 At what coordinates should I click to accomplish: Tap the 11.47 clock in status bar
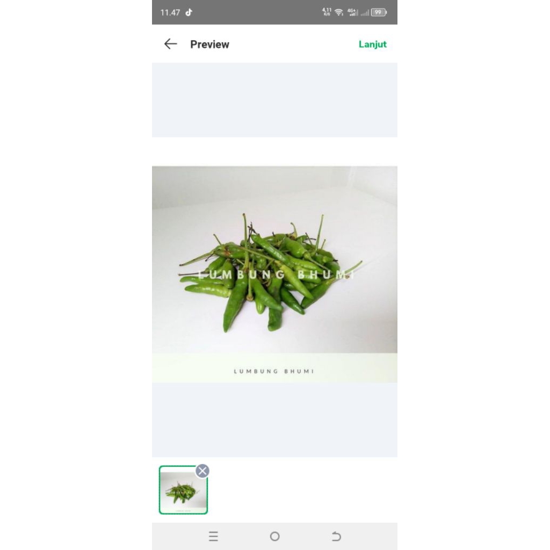coord(170,13)
